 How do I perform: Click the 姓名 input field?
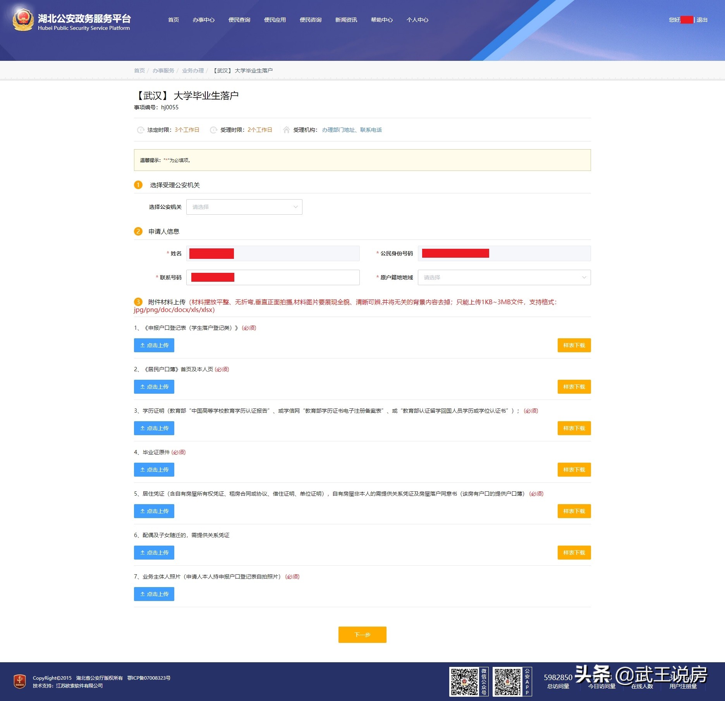coord(273,253)
